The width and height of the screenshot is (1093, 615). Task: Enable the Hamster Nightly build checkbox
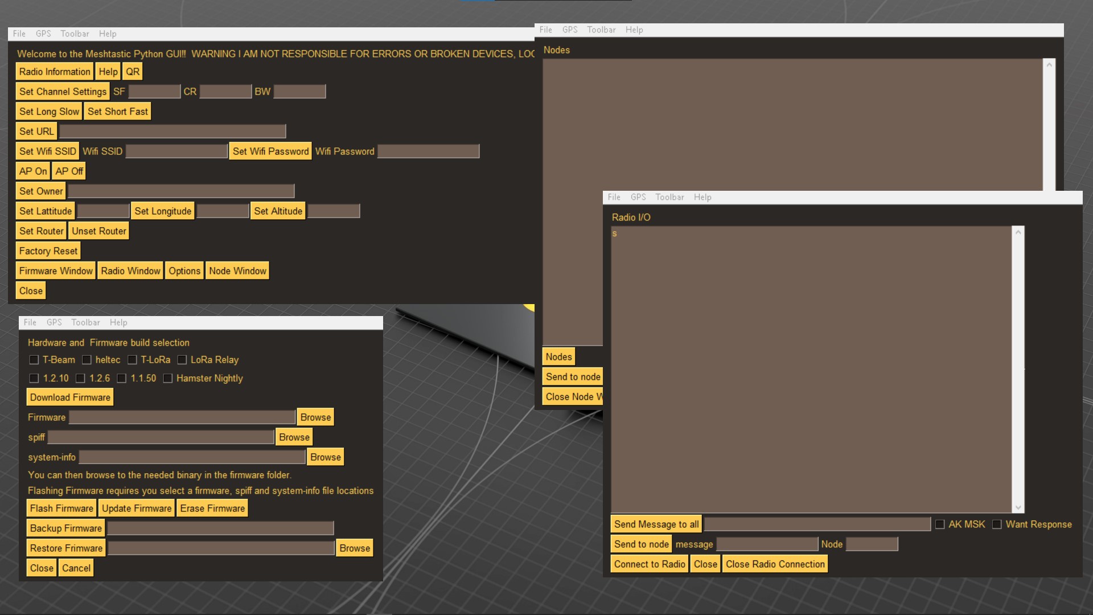pyautogui.click(x=167, y=378)
